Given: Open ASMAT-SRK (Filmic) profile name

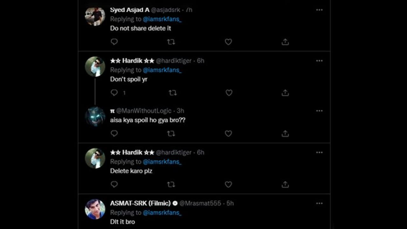Looking at the screenshot, I should coord(140,203).
